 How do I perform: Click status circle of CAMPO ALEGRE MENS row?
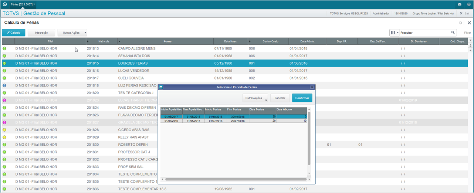[x=4, y=48]
